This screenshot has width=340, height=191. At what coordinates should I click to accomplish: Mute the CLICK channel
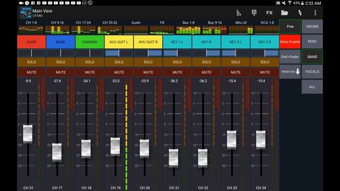31,72
